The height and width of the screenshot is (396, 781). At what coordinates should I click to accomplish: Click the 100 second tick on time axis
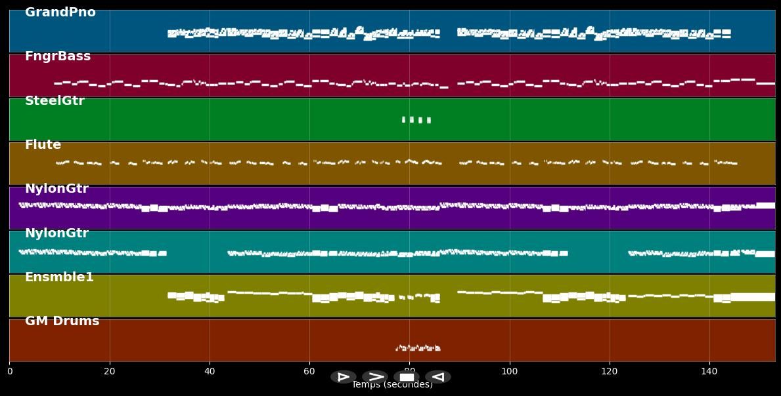[x=510, y=372]
